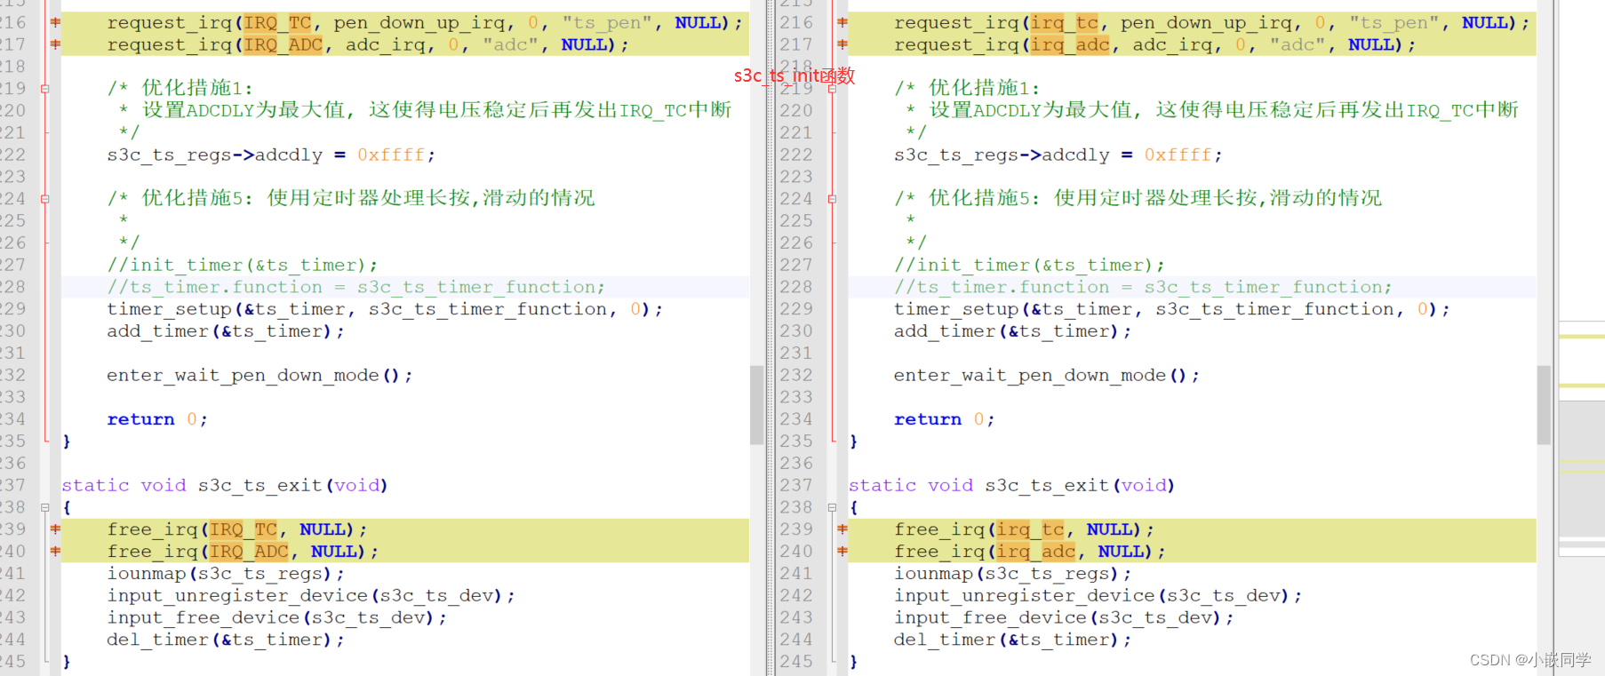This screenshot has width=1605, height=676.
Task: Click 'return 0;' in the right pane
Action: (x=945, y=419)
